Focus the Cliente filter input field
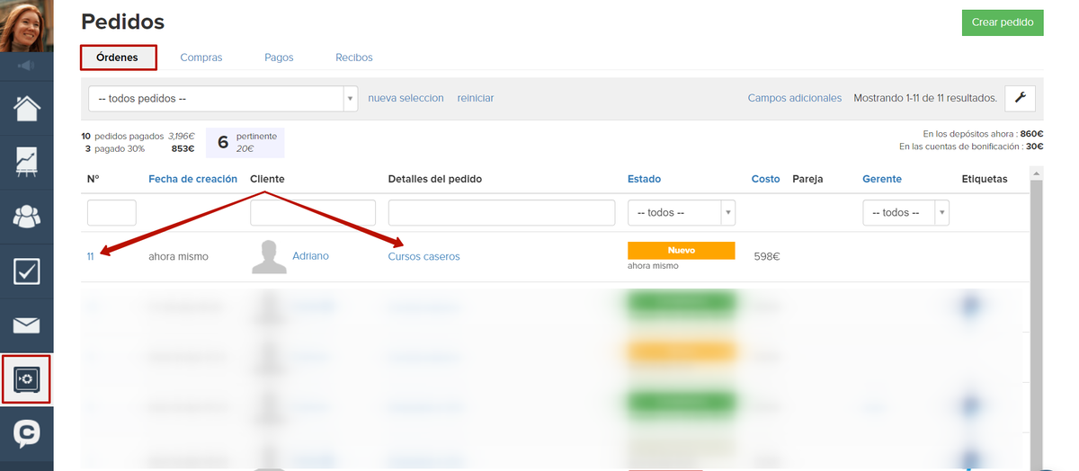Image resolution: width=1079 pixels, height=471 pixels. pos(313,213)
